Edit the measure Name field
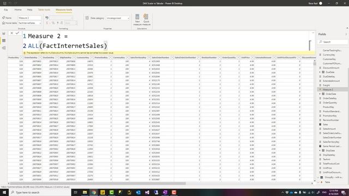349x196 pixels. pyautogui.click(x=29, y=18)
